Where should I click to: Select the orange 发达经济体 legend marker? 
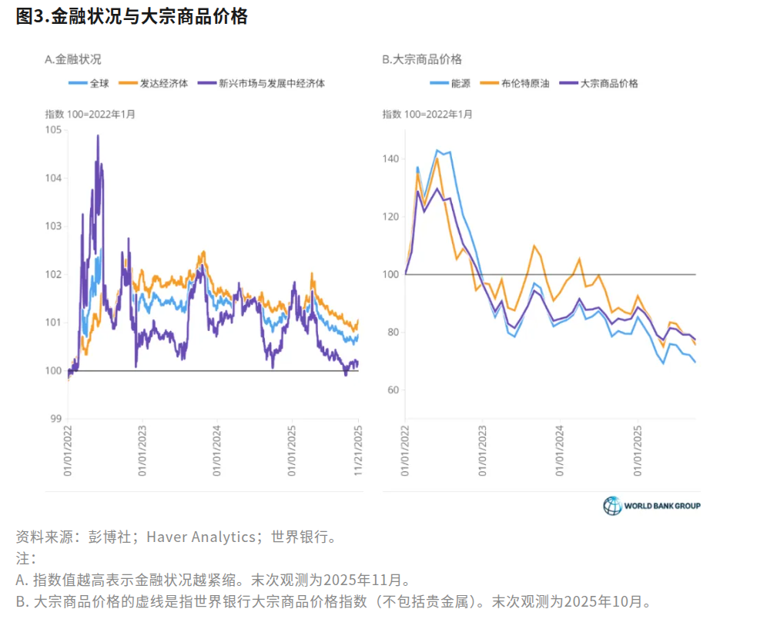(x=127, y=83)
